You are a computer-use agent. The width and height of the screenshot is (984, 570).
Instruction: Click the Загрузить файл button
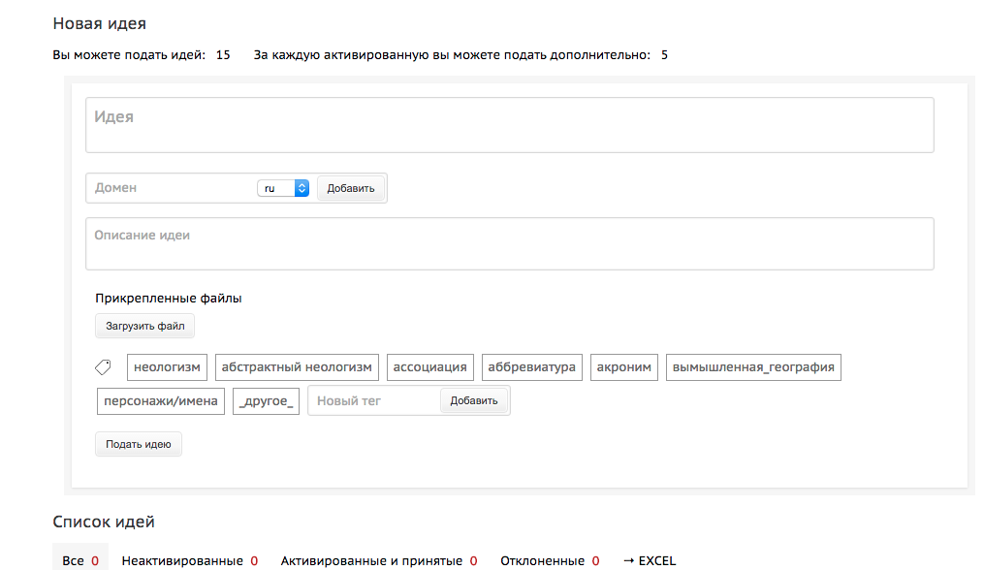tap(145, 326)
